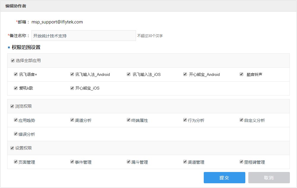Toggle the 里程碑管理 checkbox

241,162
